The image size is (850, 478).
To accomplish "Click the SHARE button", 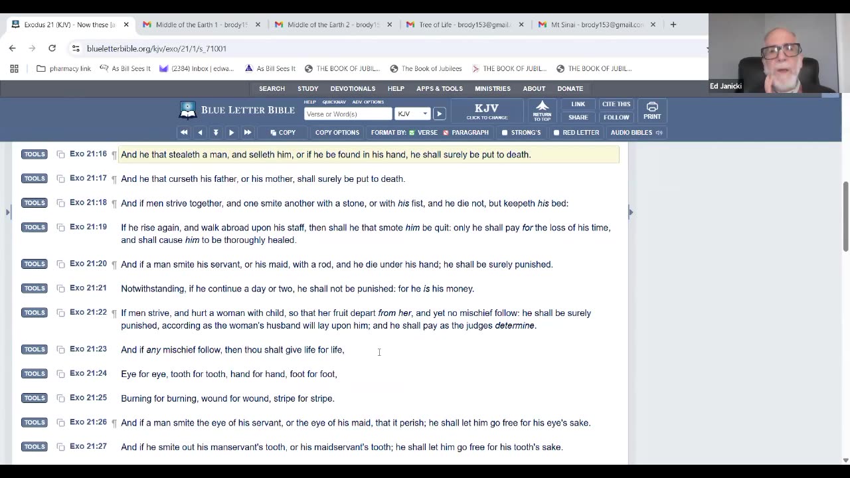I will point(578,118).
